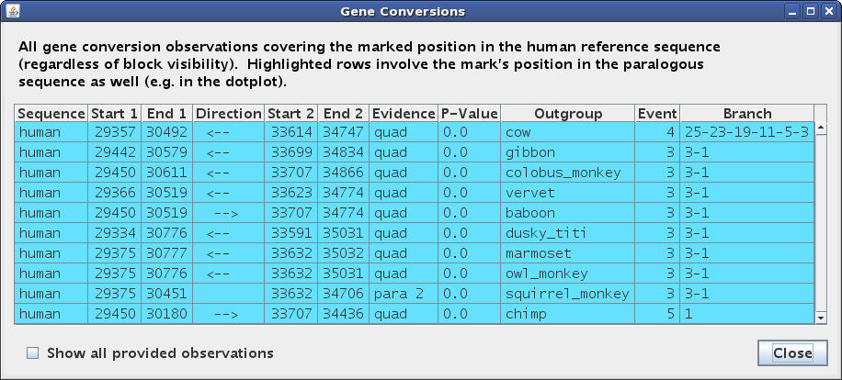Click vertical scrollbar track of table
The height and width of the screenshot is (380, 842).
[x=821, y=223]
